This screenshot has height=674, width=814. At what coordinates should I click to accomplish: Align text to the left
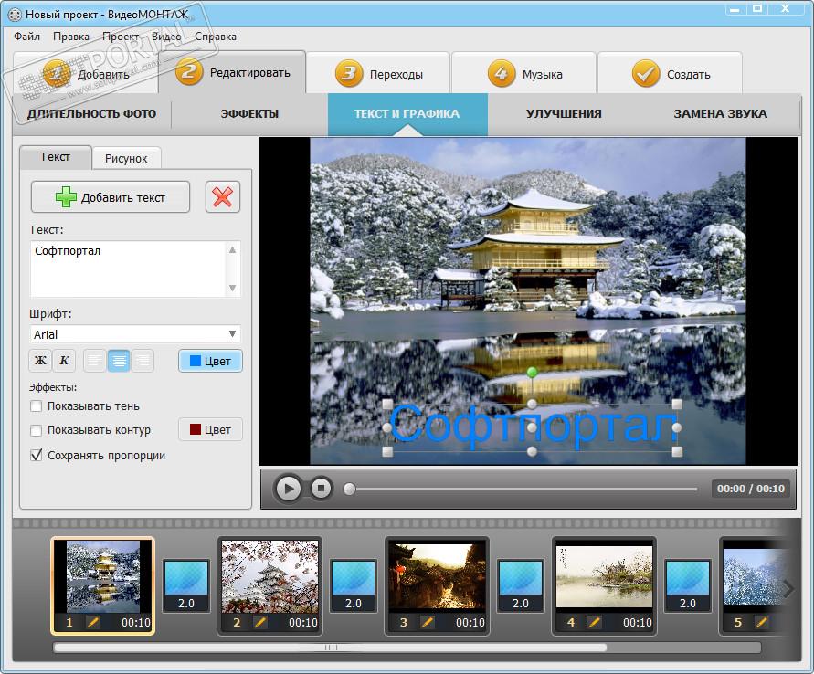click(x=94, y=361)
